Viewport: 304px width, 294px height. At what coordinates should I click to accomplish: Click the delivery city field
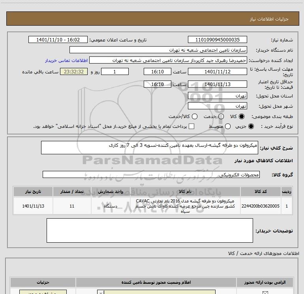pyautogui.click(x=217, y=106)
